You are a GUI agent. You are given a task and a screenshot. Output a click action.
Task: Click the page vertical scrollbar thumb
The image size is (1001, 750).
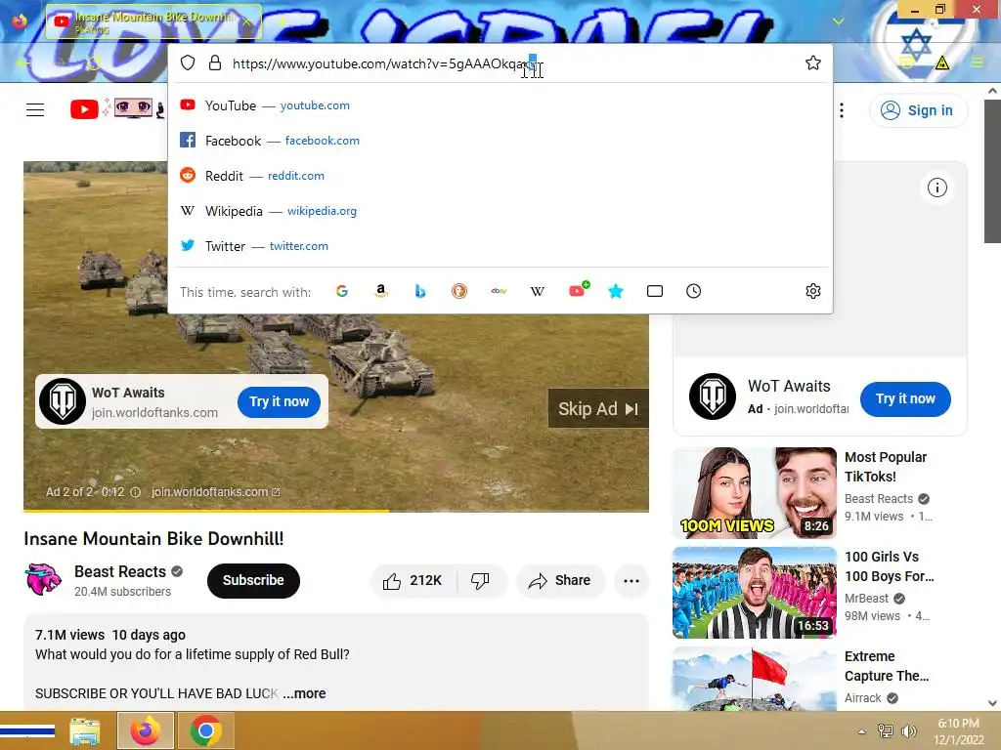tap(992, 171)
